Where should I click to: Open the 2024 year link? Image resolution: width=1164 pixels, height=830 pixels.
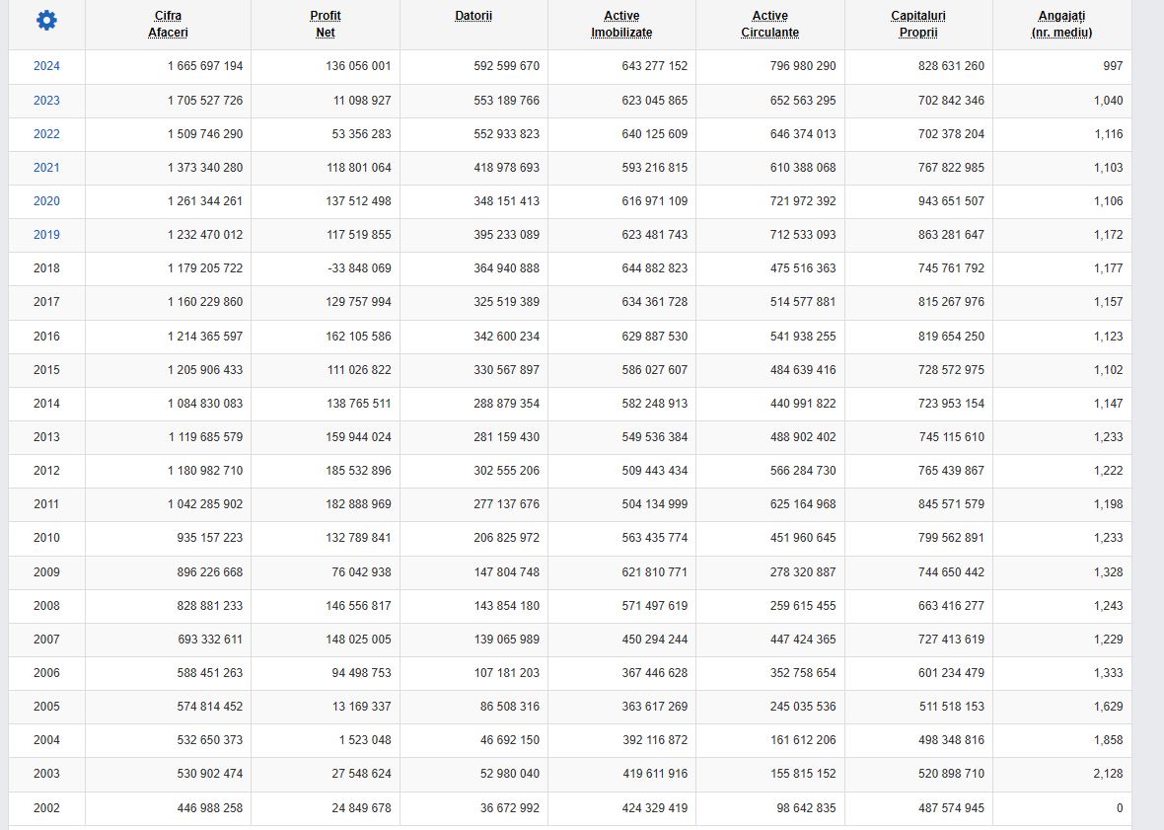coord(46,66)
